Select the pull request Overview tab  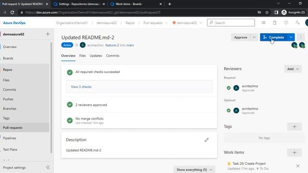click(68, 56)
